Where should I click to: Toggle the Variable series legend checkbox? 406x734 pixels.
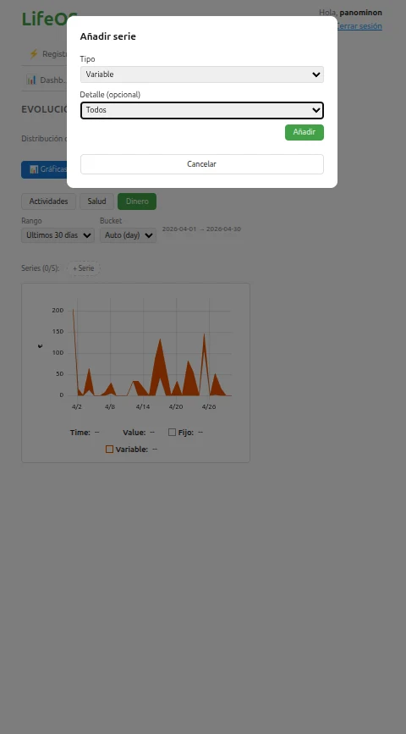(109, 449)
